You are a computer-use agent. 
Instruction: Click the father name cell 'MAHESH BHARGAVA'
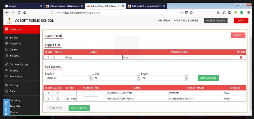point(195,98)
